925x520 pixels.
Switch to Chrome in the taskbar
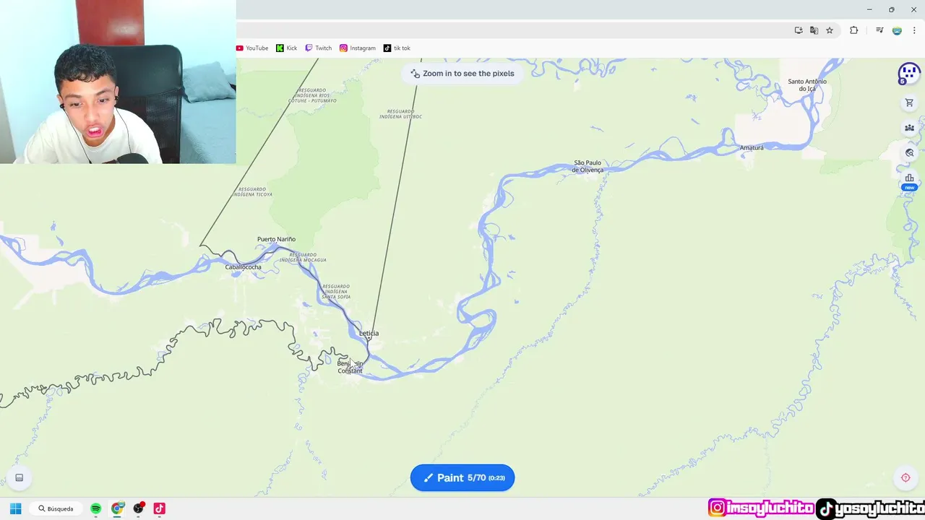click(117, 508)
